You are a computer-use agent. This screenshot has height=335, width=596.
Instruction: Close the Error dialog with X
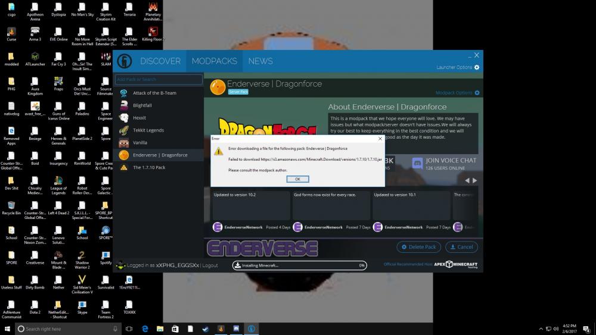pyautogui.click(x=380, y=139)
